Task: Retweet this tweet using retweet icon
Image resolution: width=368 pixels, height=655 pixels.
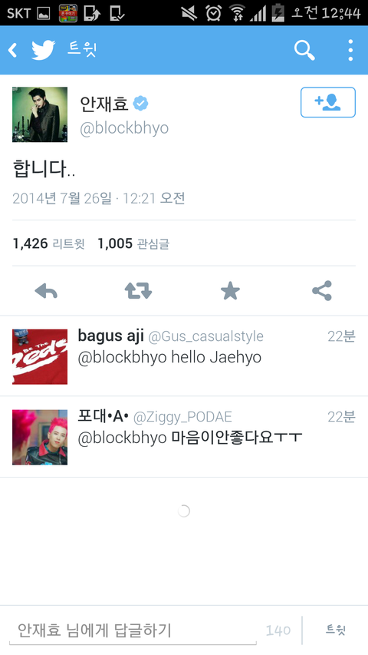Action: click(138, 291)
